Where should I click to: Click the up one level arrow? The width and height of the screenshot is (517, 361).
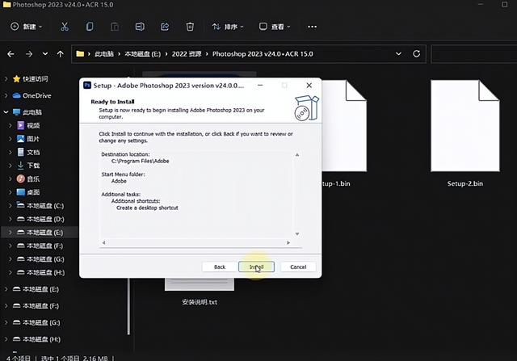pos(60,54)
